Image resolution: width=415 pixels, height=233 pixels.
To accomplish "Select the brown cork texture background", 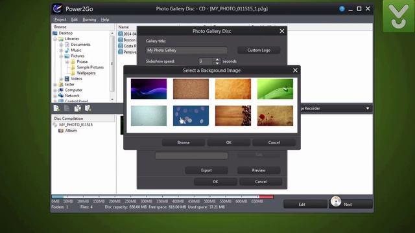I will pos(191,89).
